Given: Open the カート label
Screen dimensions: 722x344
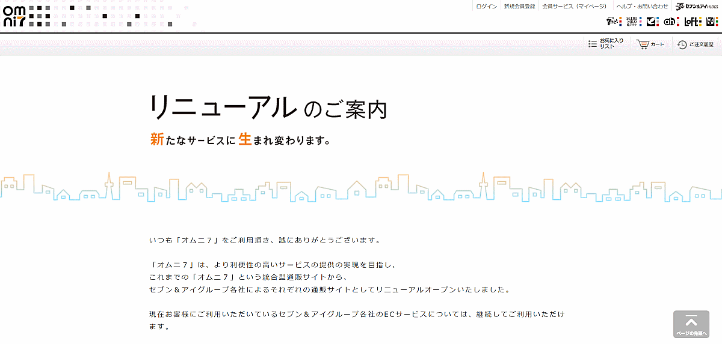Looking at the screenshot, I should (657, 44).
